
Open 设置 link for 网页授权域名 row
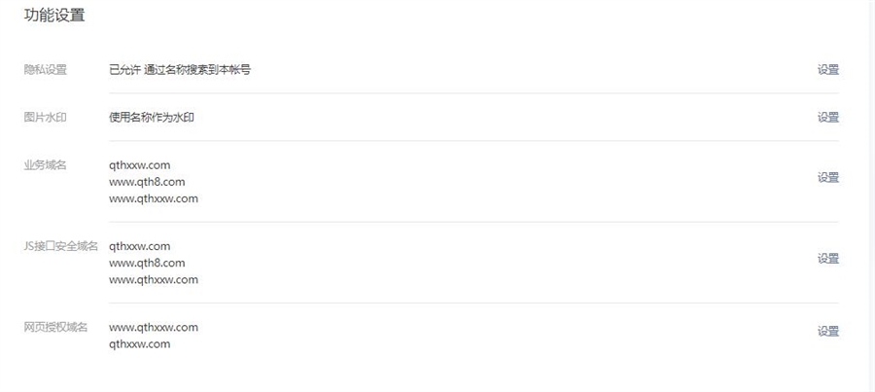click(x=827, y=332)
